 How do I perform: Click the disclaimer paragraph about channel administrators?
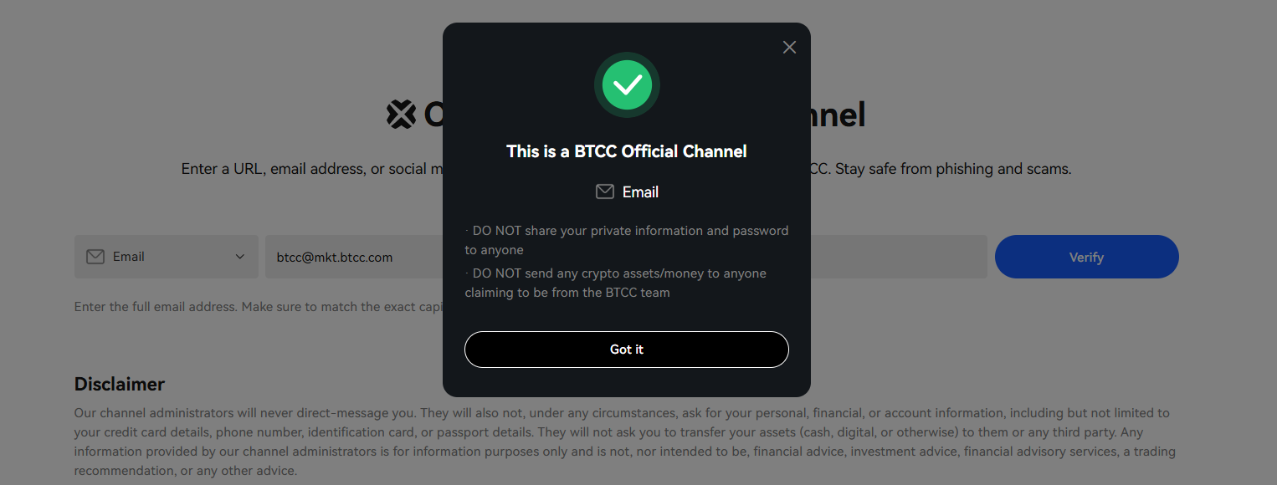(625, 442)
